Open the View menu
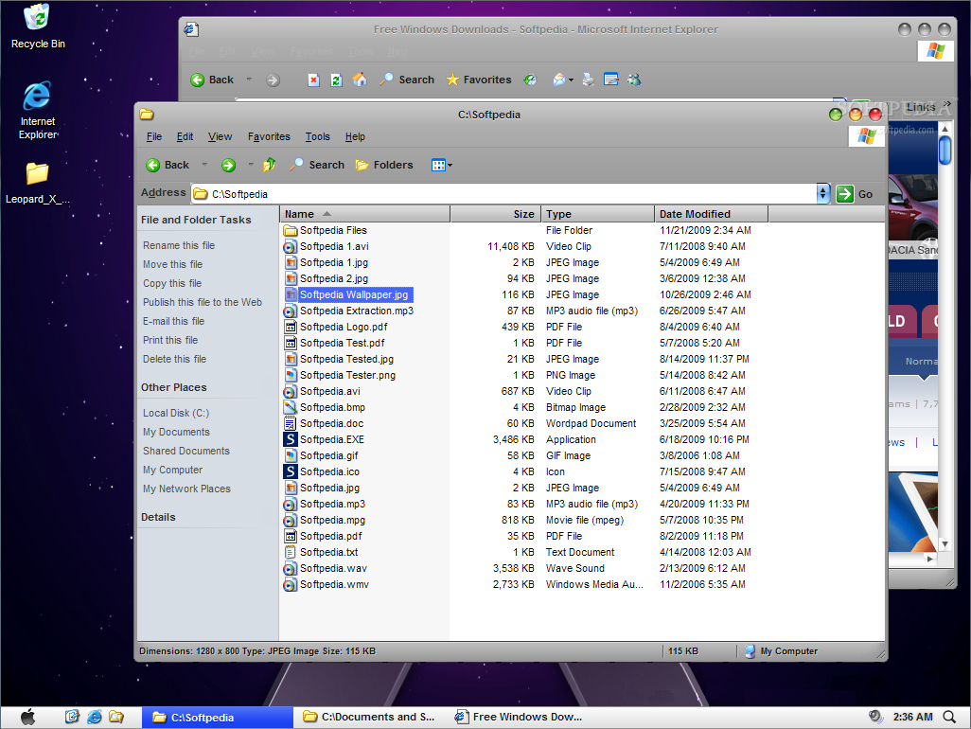Viewport: 971px width, 729px height. (x=220, y=137)
